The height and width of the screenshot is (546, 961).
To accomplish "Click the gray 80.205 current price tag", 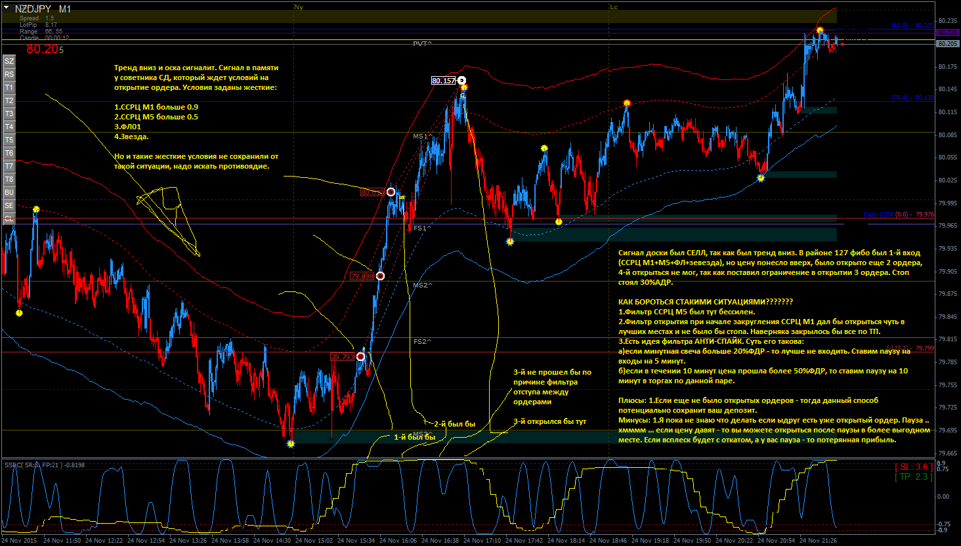I will 947,44.
